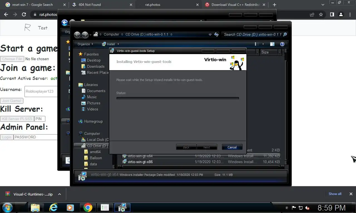Bookmark this page with the star icon
Image resolution: width=356 pixels, height=213 pixels.
321,14
